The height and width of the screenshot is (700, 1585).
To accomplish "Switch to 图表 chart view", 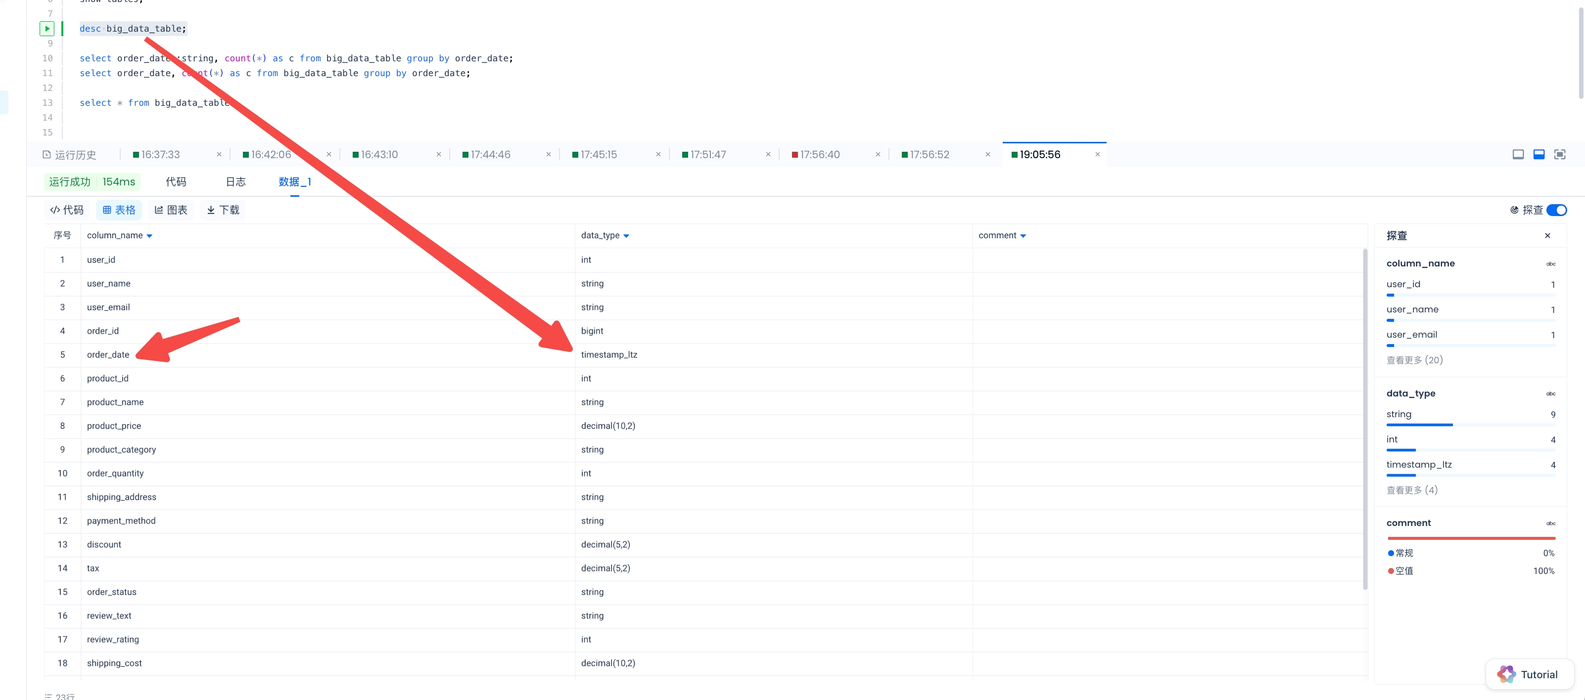I will [171, 210].
